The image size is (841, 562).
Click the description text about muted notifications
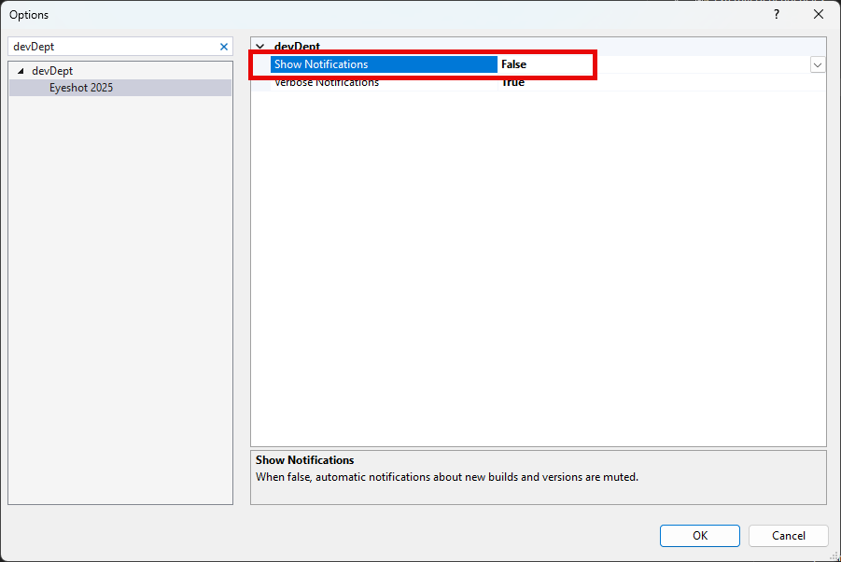click(446, 476)
